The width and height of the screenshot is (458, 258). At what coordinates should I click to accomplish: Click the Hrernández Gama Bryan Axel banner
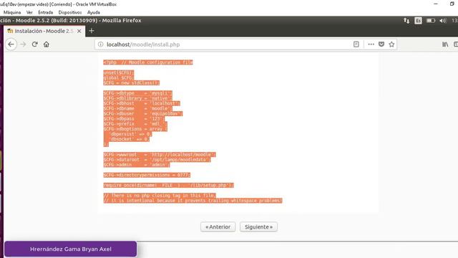(x=70, y=249)
